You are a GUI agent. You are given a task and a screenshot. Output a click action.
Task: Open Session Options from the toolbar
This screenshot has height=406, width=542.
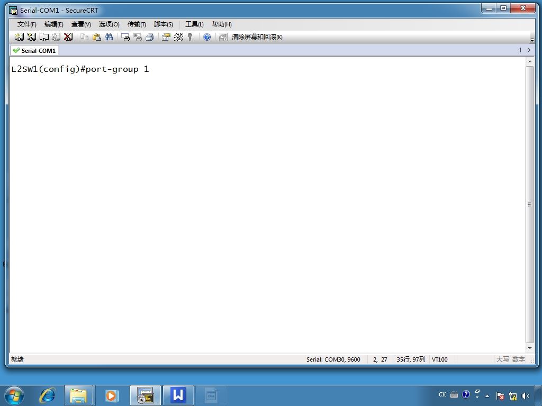tap(166, 37)
